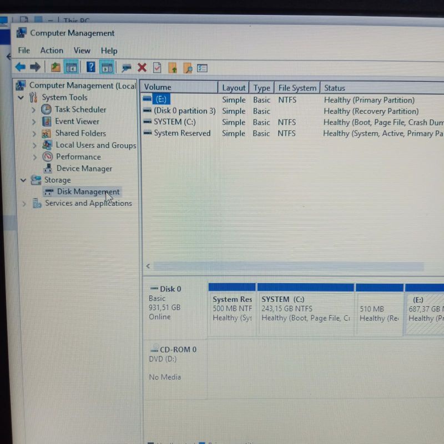Click the Up one level folder icon

[x=56, y=68]
